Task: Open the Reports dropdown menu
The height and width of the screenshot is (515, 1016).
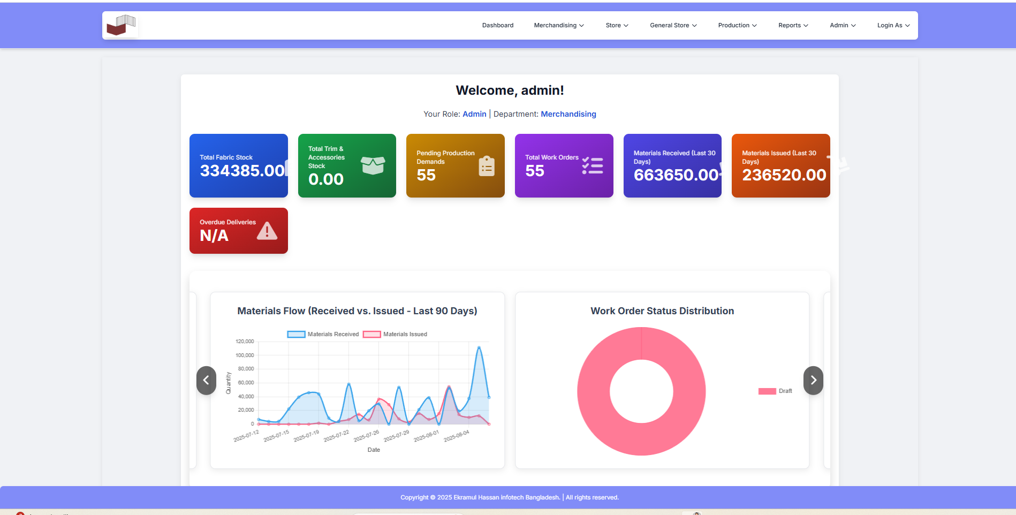Action: pos(793,25)
